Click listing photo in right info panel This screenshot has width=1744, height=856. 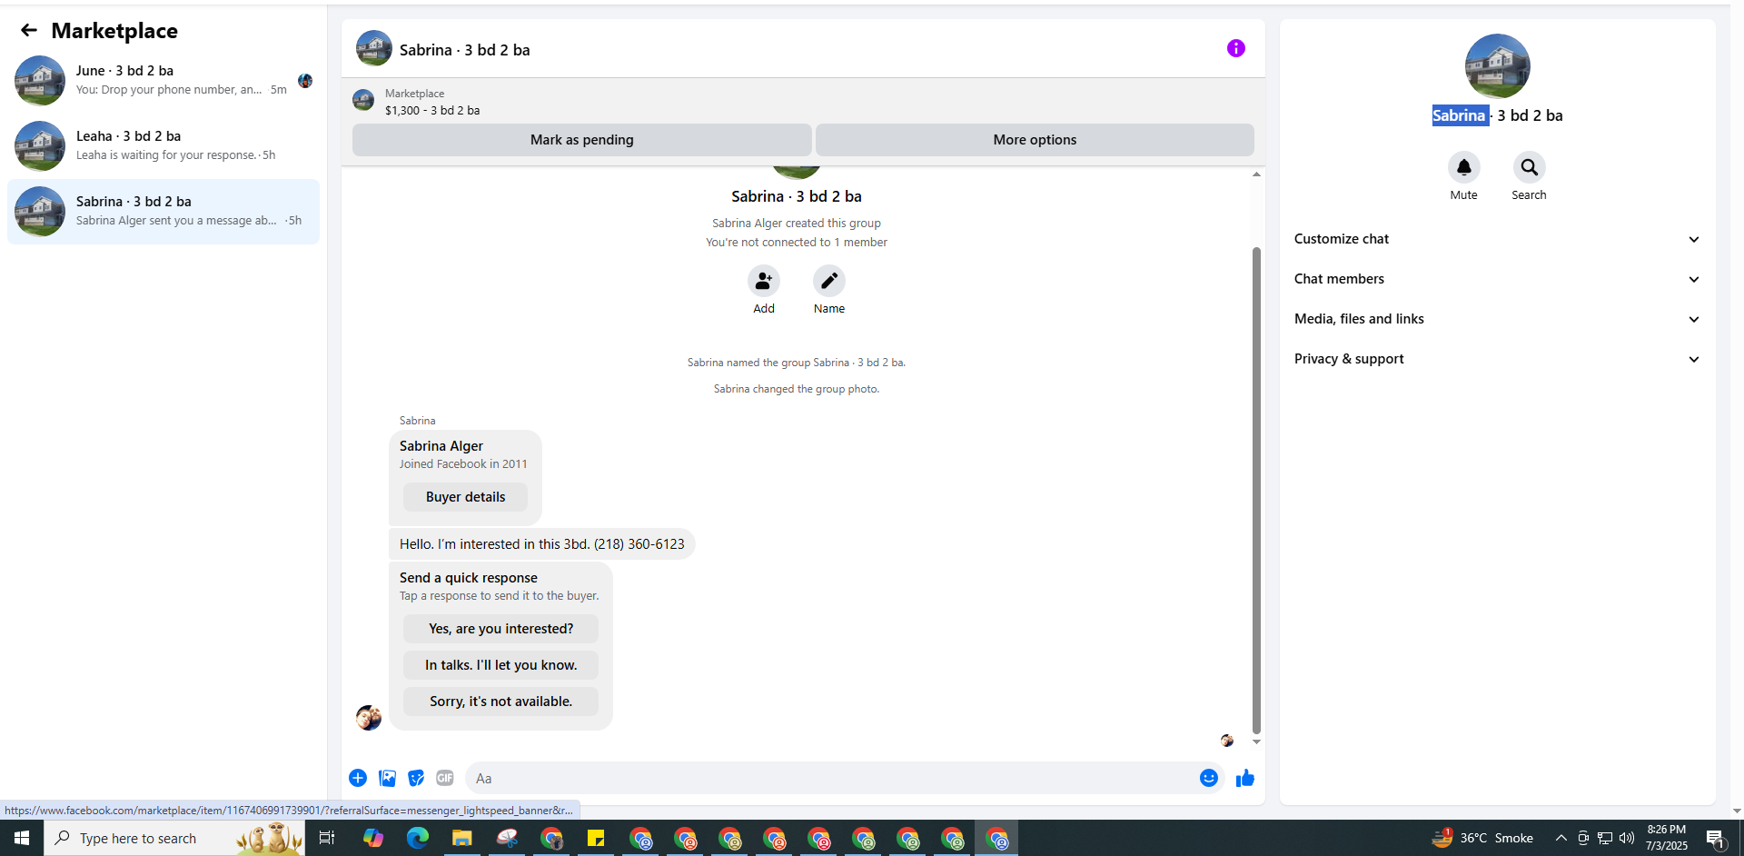point(1497,66)
